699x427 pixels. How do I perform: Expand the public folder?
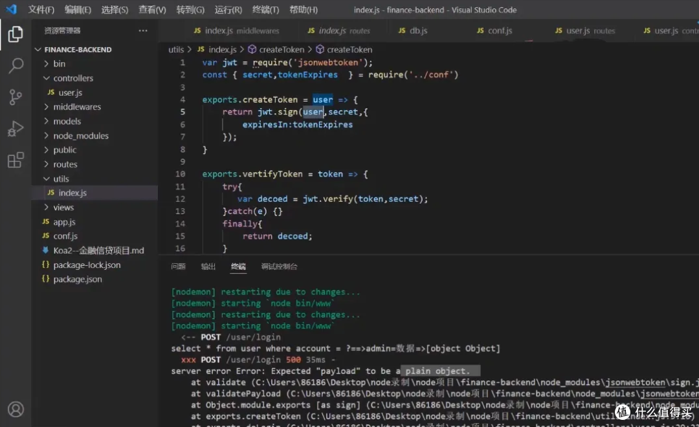pyautogui.click(x=46, y=149)
